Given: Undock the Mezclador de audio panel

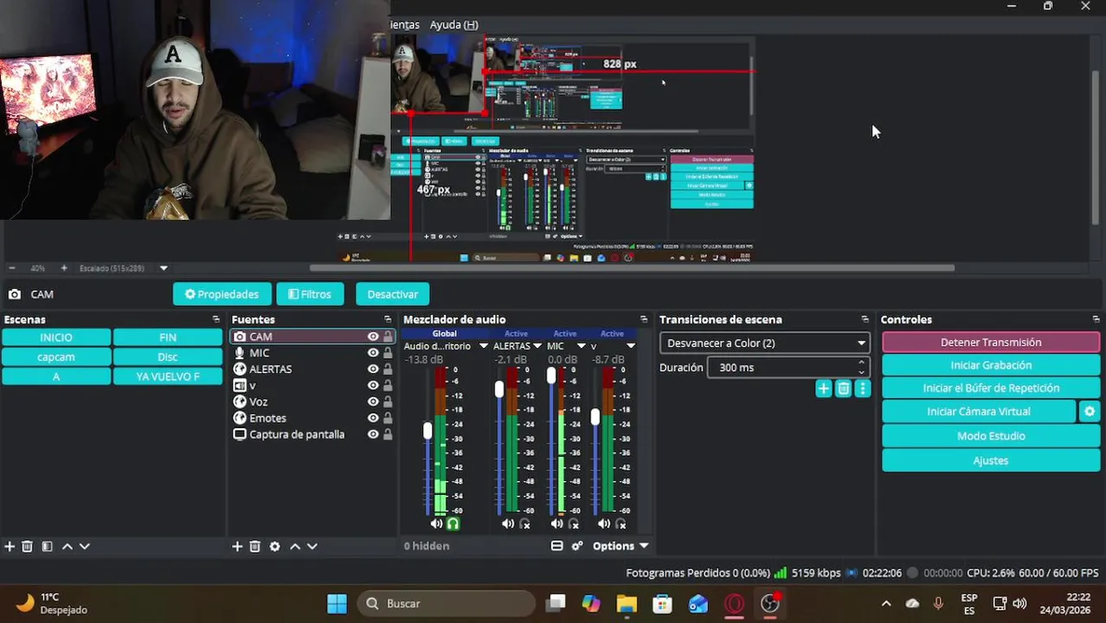Looking at the screenshot, I should point(644,319).
